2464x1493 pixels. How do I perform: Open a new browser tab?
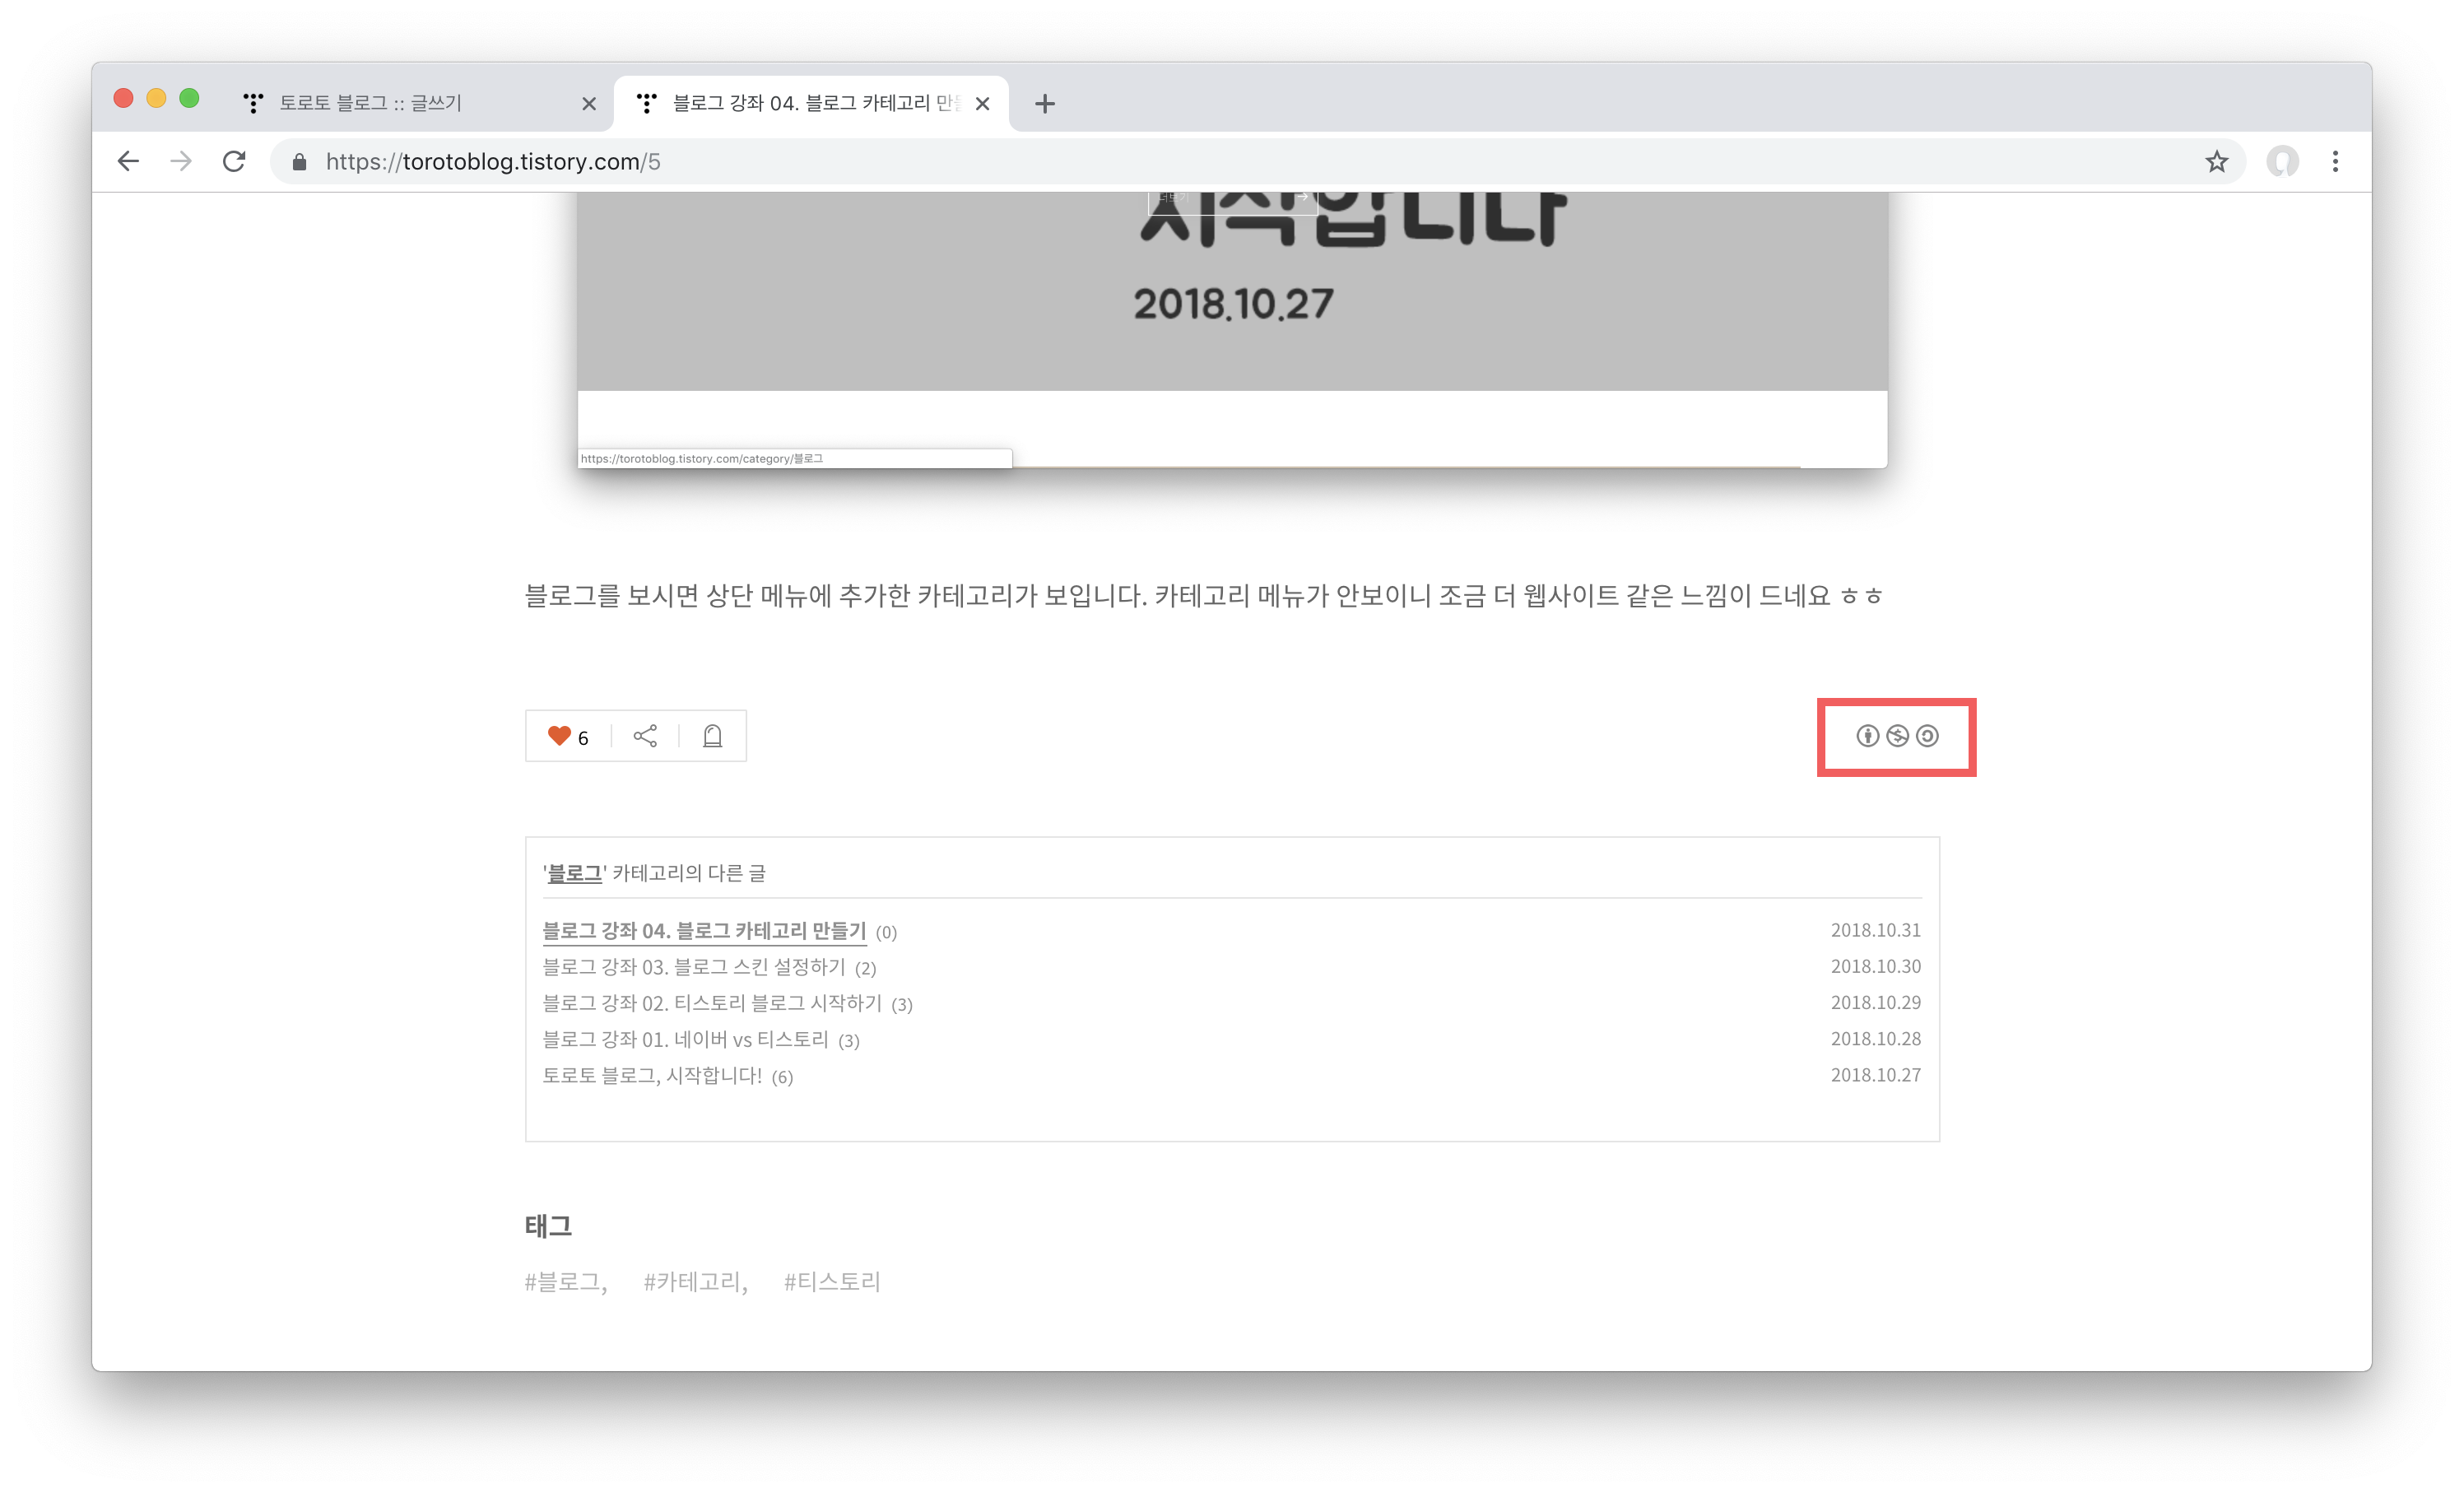pos(1044,104)
